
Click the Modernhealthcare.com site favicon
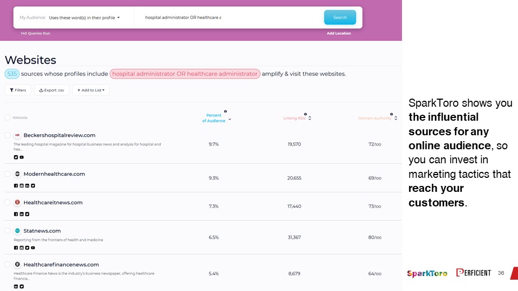point(17,174)
